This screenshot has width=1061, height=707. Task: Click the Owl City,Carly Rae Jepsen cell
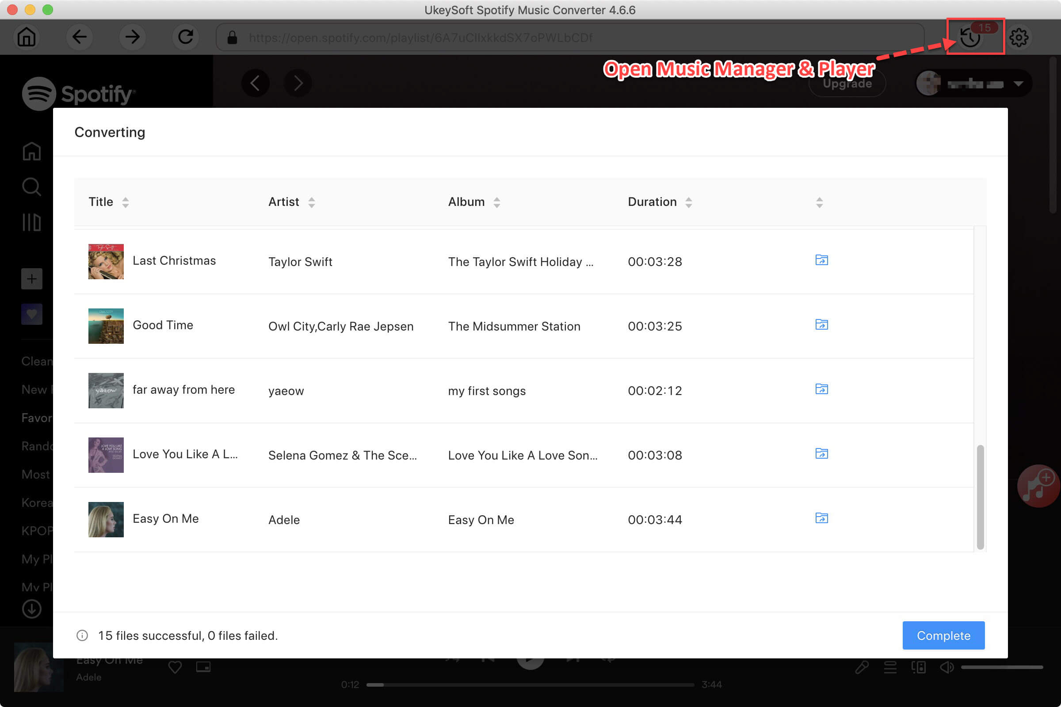[x=340, y=326]
